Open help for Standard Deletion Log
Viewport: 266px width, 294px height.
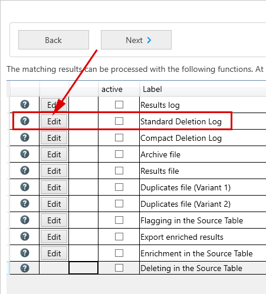pyautogui.click(x=25, y=121)
